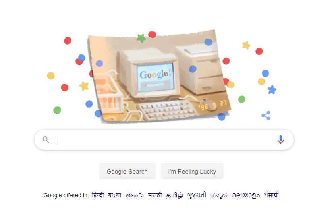This screenshot has width=336, height=213.
Task: Switch Google language to हिन्दी
Action: point(98,195)
